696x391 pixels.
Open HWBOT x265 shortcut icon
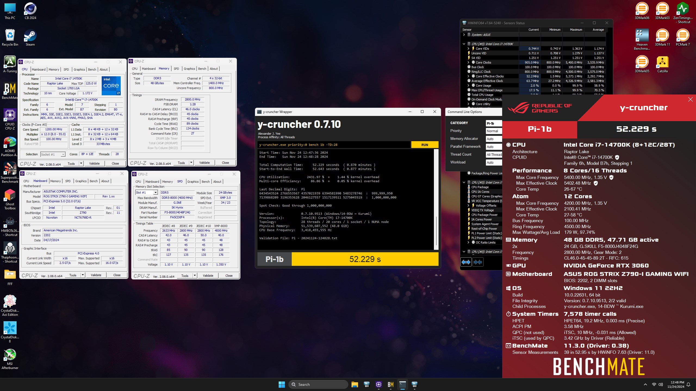pyautogui.click(x=10, y=226)
